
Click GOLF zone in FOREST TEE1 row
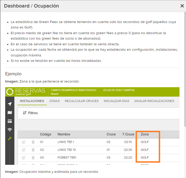point(145,158)
